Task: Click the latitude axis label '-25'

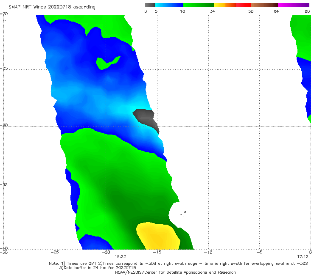Action: pyautogui.click(x=4, y=68)
